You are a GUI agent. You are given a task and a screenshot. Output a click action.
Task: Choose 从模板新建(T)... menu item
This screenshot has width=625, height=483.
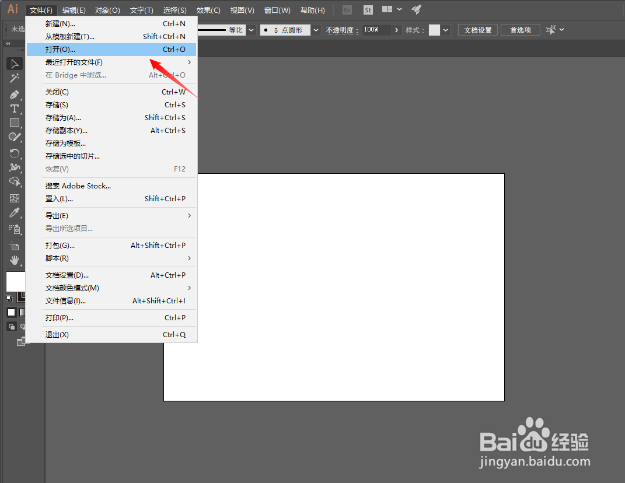coord(111,37)
